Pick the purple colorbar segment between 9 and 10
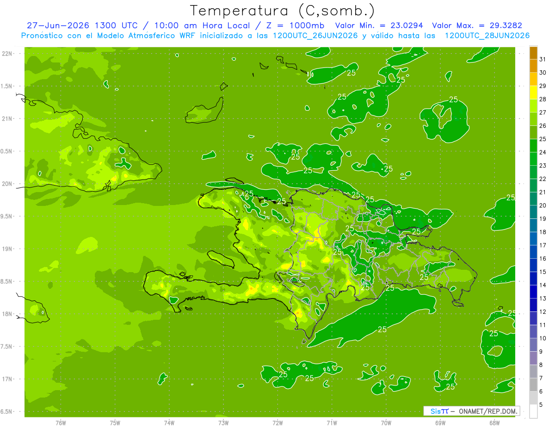 tap(533, 345)
